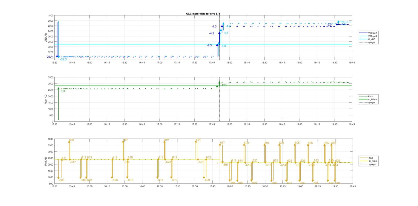Click the "VBD AD" y-axis label
This screenshot has height=206, width=418.
point(46,37)
